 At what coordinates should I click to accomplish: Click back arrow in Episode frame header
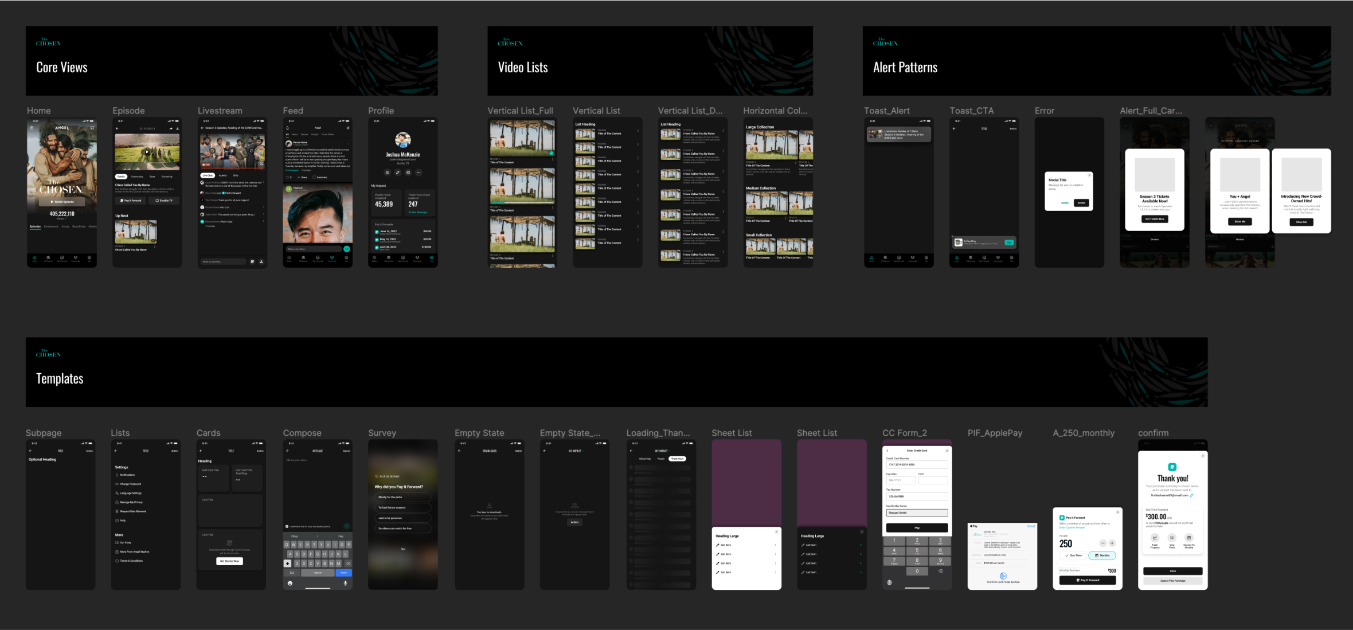pos(117,128)
